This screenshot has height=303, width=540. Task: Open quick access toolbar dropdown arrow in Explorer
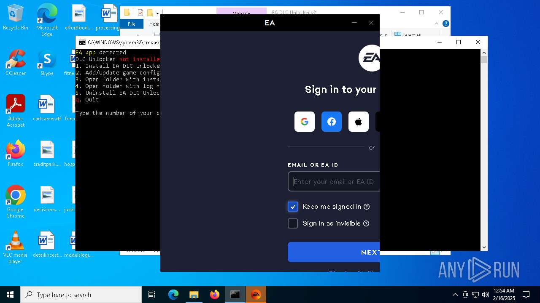pos(157,13)
